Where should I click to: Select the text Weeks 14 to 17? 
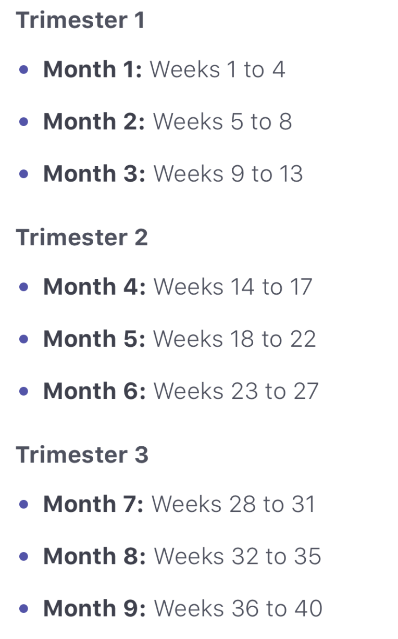[233, 286]
